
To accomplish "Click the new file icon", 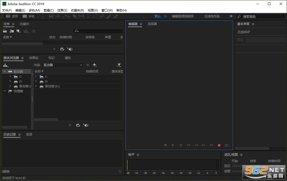I will (18, 31).
